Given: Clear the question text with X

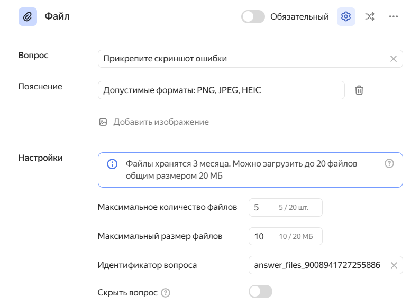Looking at the screenshot, I should point(393,59).
